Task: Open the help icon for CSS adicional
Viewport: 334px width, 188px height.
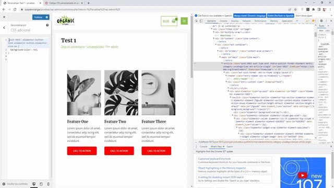Action: pos(47,25)
